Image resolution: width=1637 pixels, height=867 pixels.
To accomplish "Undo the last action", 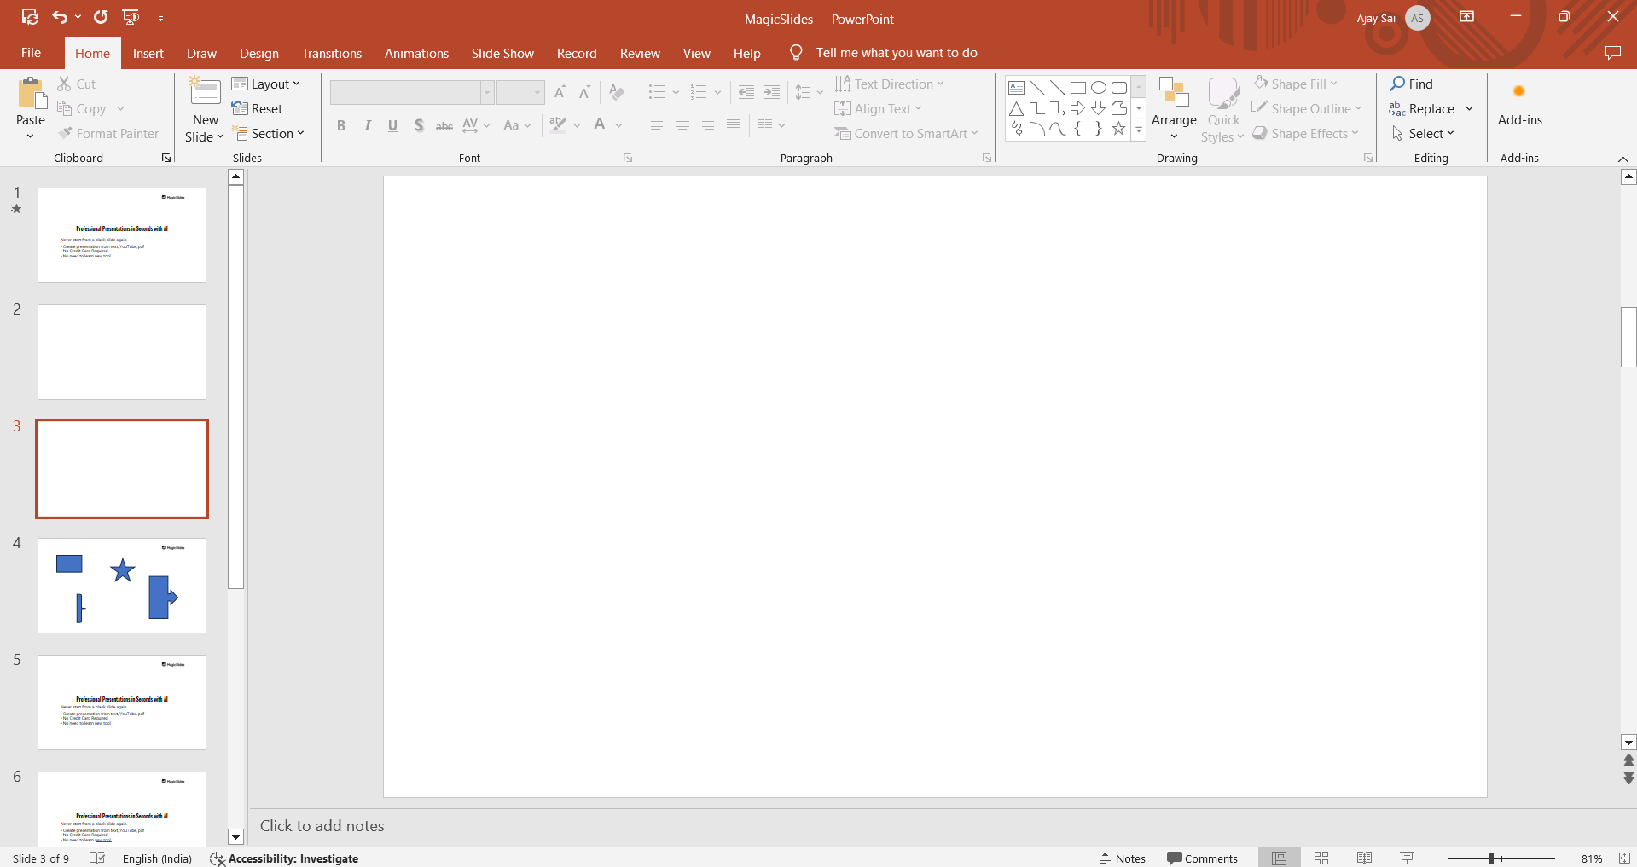I will pyautogui.click(x=59, y=17).
